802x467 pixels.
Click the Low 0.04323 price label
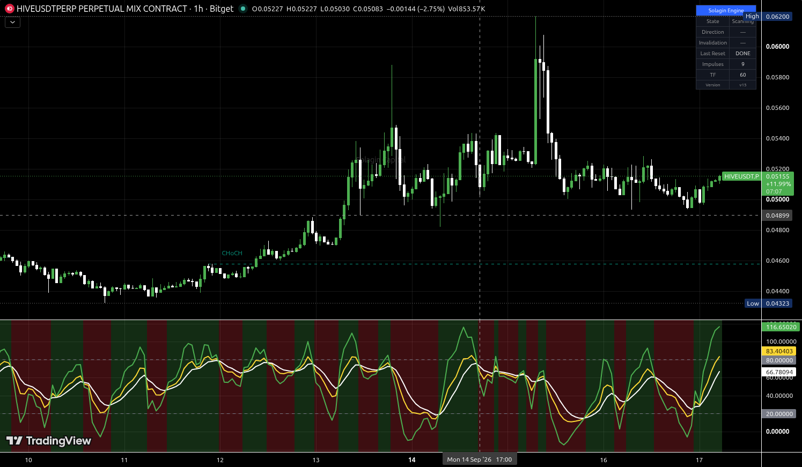(769, 303)
